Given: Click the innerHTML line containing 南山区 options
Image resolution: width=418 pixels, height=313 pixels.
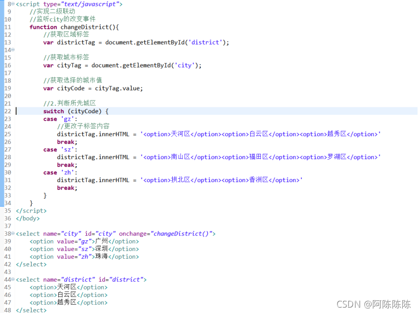Looking at the screenshot, I should click(219, 157).
